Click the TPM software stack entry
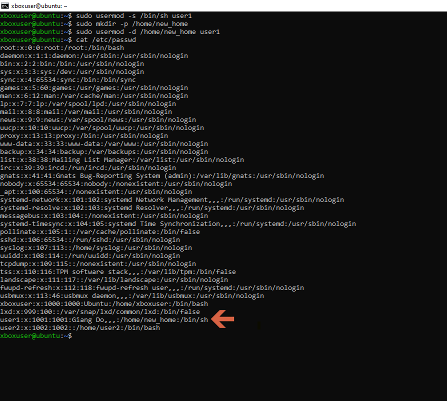 (x=118, y=272)
